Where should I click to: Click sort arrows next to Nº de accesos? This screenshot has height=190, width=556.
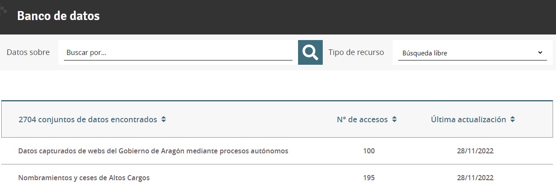pos(394,120)
